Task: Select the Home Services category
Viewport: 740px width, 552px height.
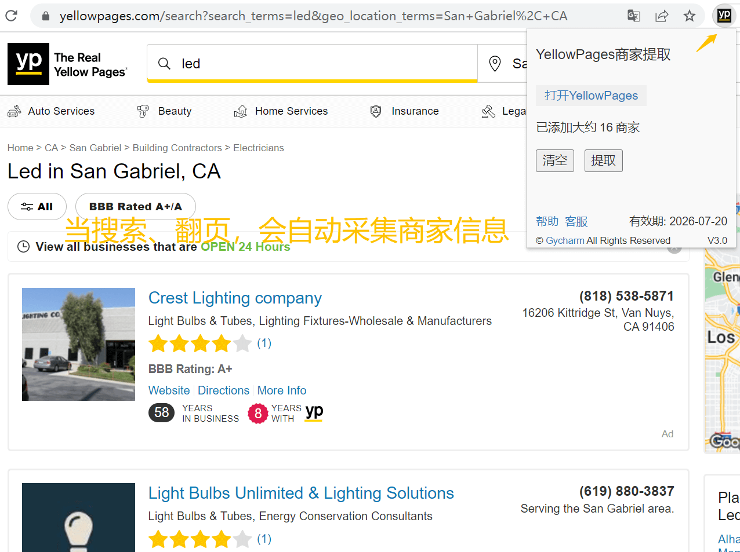Action: point(281,111)
